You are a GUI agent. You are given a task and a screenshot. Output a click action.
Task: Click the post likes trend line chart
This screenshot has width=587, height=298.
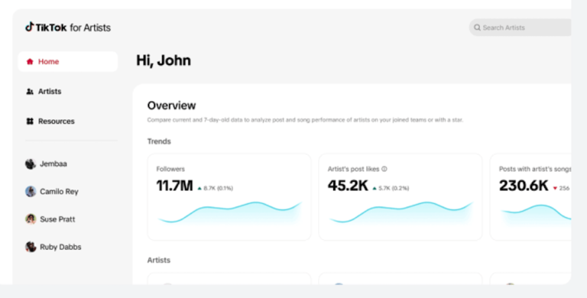[401, 213]
